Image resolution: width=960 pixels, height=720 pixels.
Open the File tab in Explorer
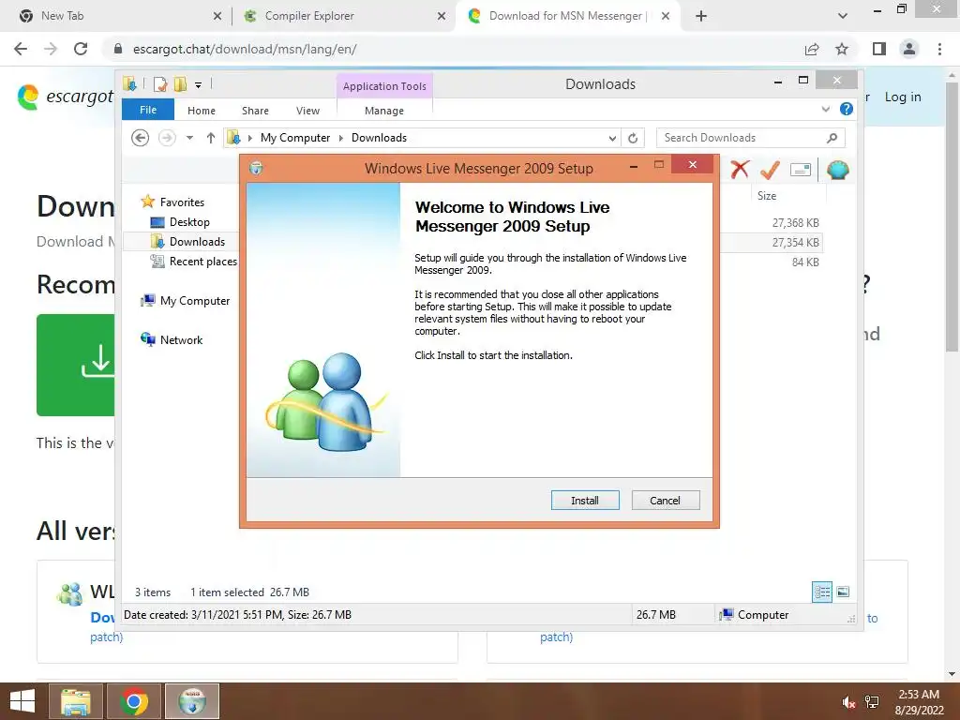[x=148, y=110]
